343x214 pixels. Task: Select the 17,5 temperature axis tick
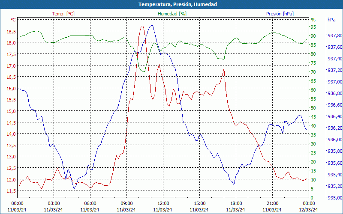click(x=11, y=54)
